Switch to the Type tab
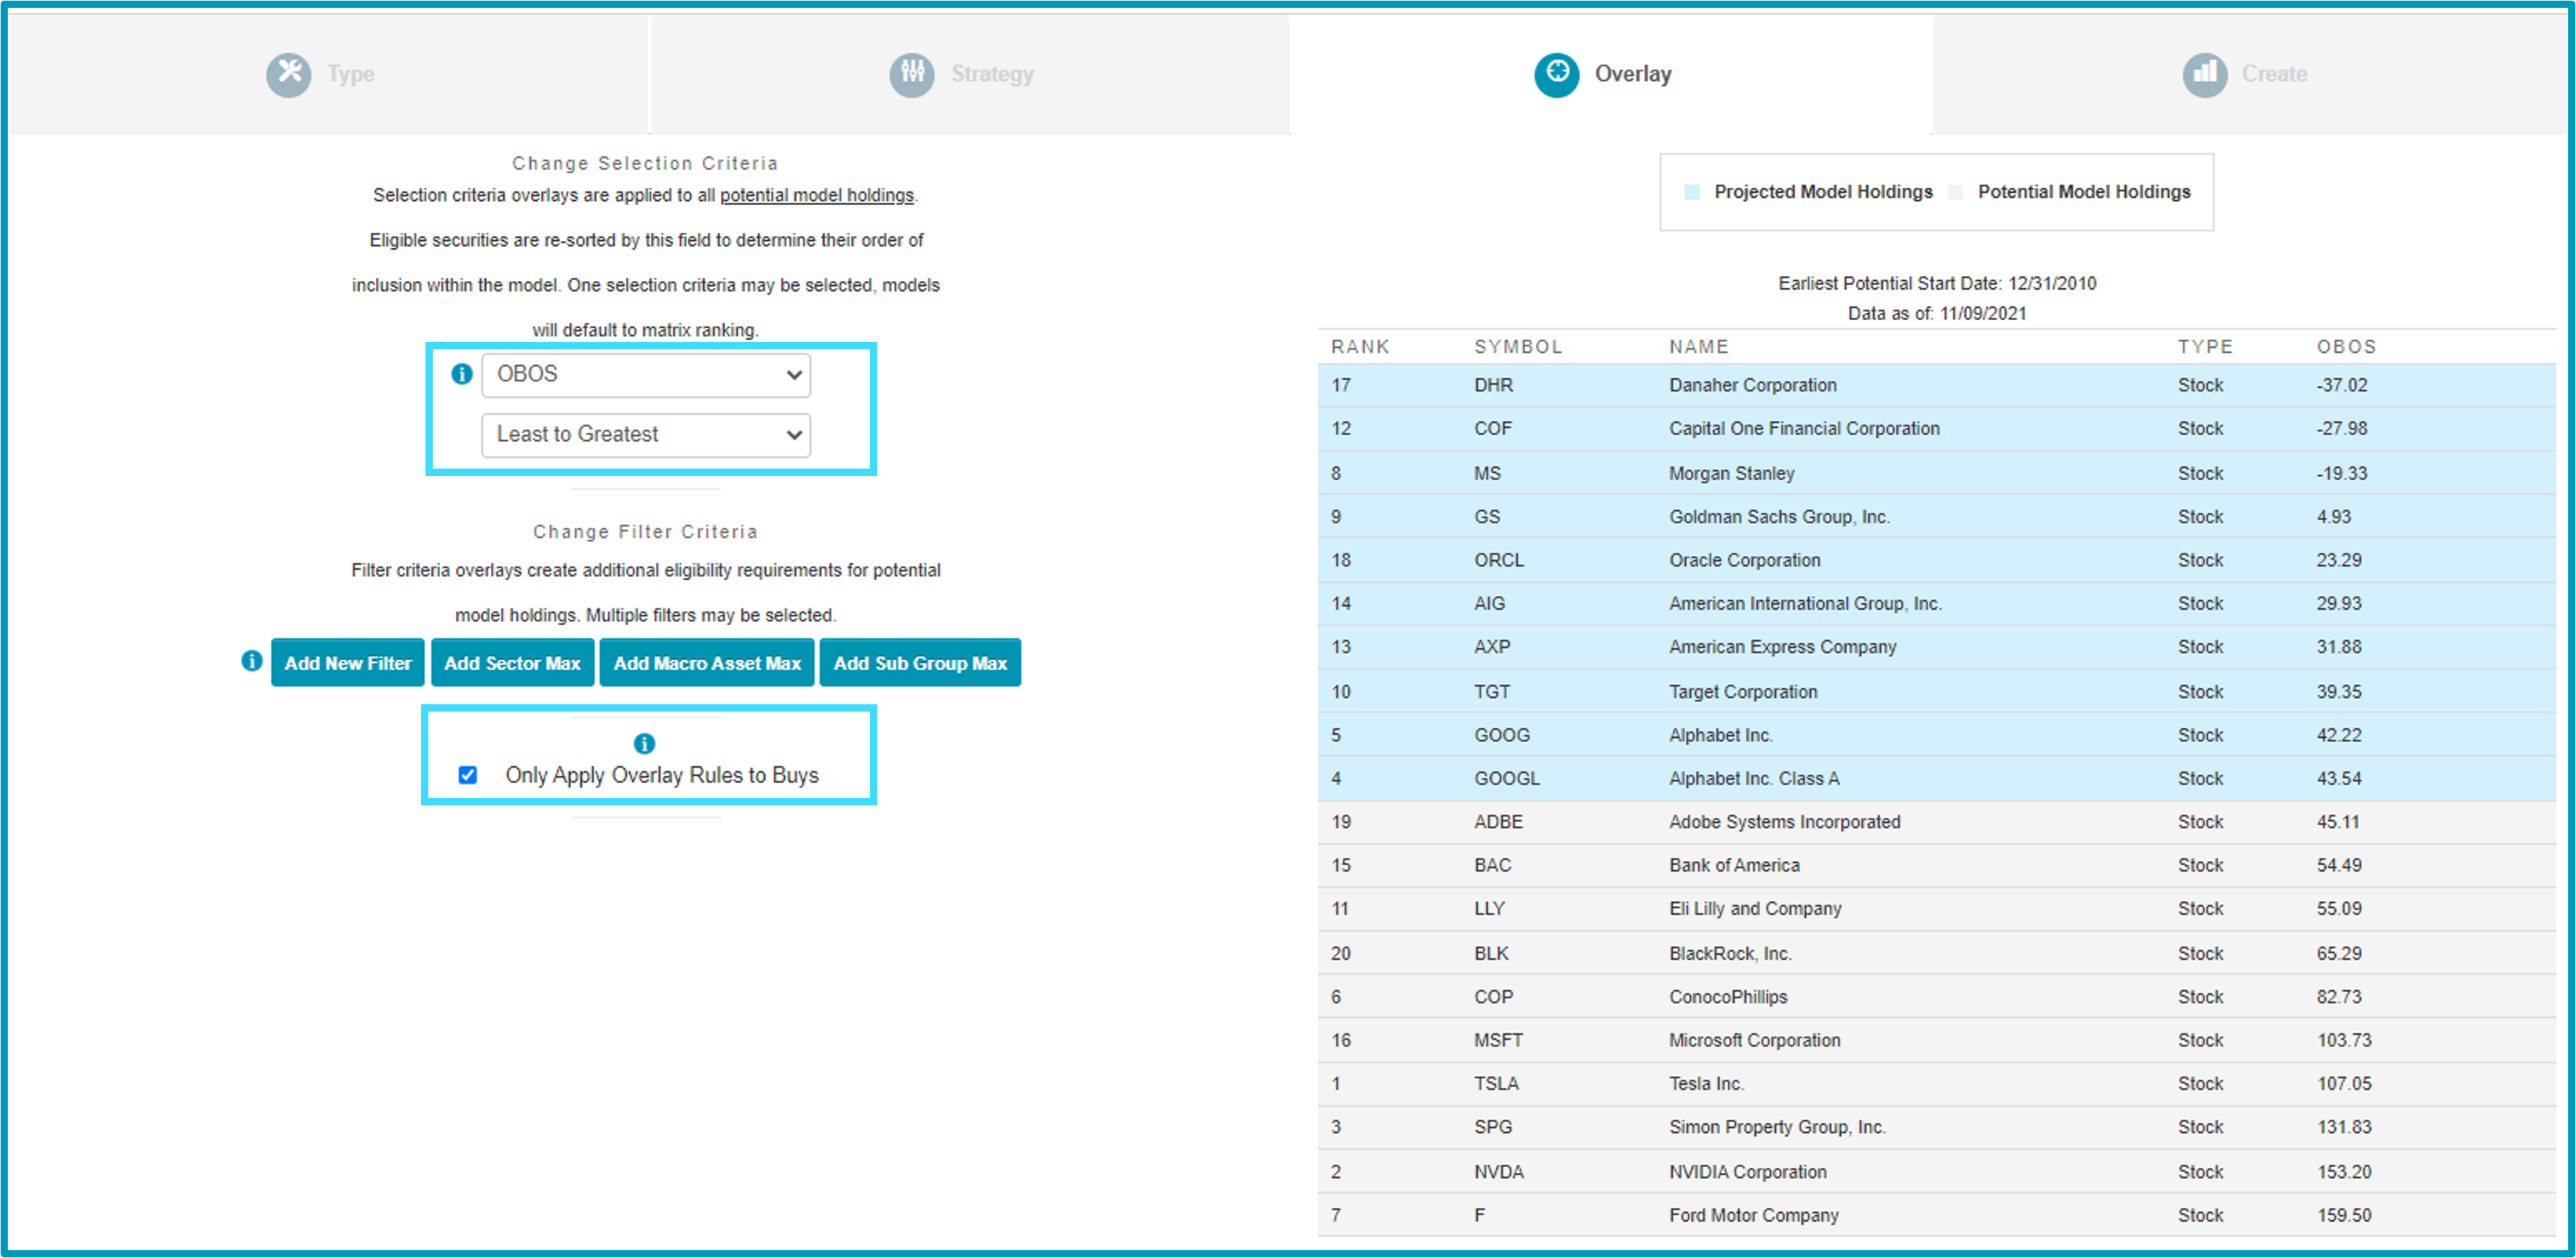2576x1258 pixels. [x=327, y=74]
